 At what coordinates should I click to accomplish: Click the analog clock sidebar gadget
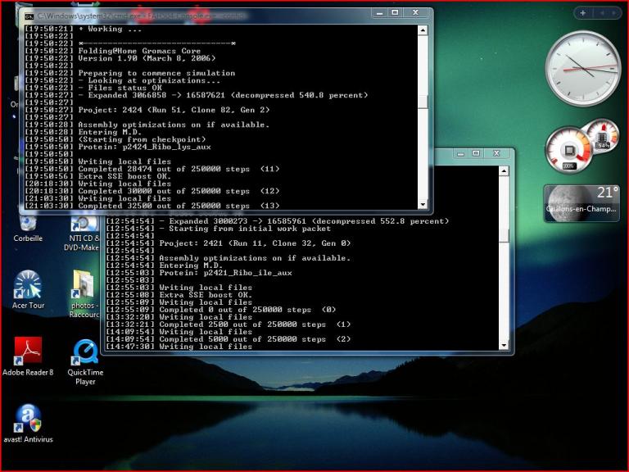coord(582,69)
